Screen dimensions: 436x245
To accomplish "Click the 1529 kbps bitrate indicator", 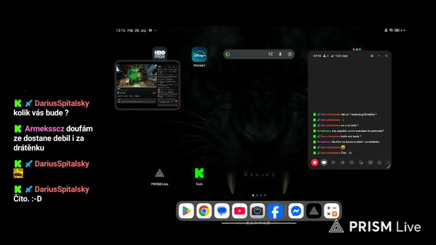I will [339, 56].
